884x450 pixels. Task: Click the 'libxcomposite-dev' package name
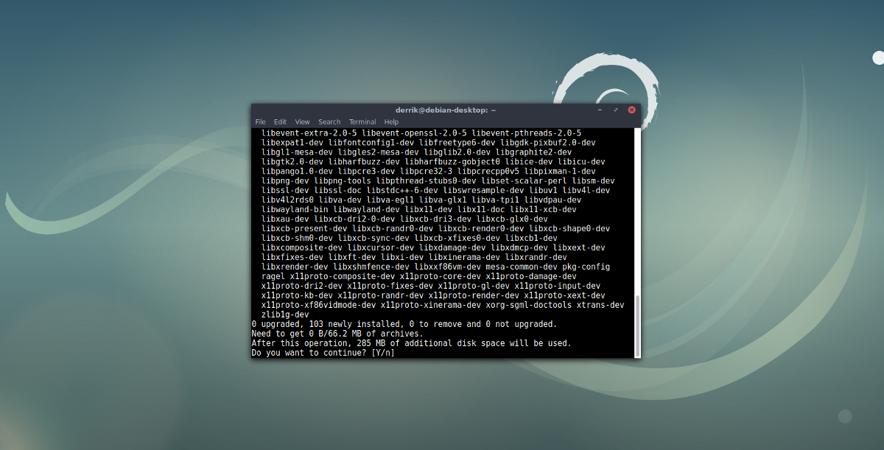(x=301, y=247)
